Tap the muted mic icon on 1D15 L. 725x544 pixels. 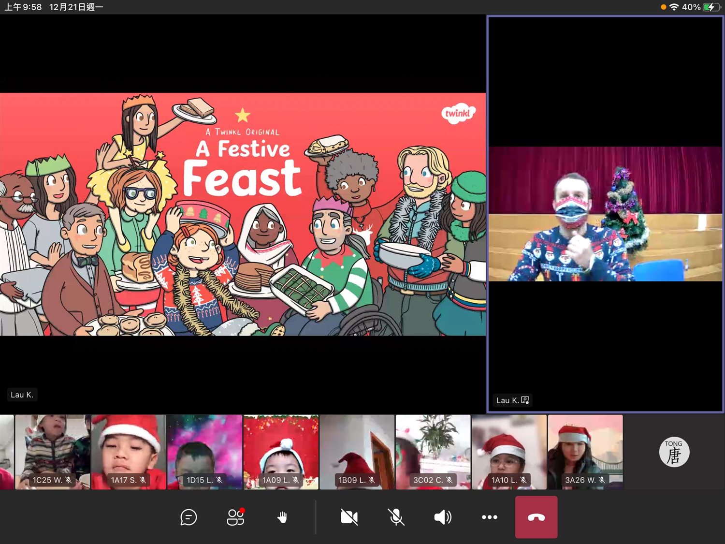click(219, 480)
